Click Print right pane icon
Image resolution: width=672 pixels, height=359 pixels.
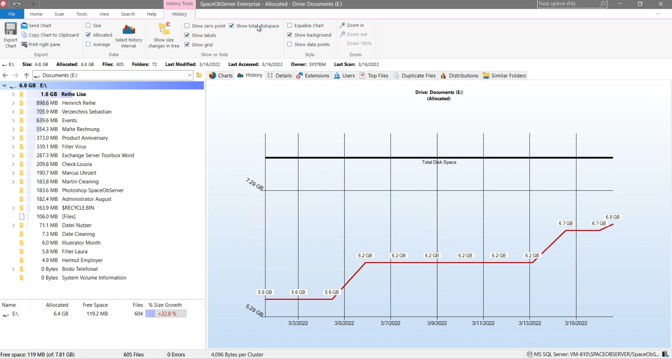coord(24,44)
